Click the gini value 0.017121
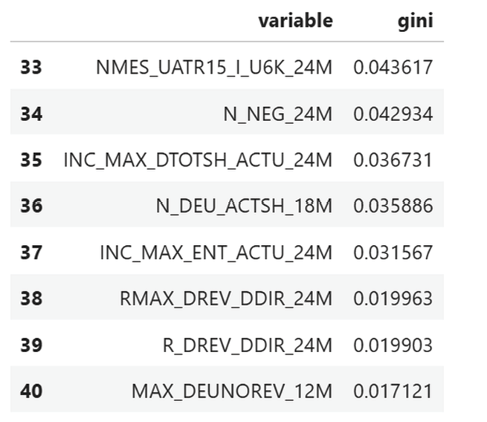 pos(393,391)
